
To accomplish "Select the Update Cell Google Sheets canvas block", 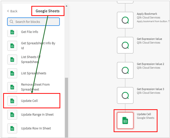I will point(125,120).
